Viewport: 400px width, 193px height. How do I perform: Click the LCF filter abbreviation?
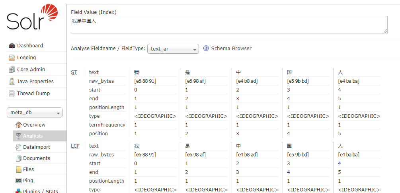tap(75, 146)
